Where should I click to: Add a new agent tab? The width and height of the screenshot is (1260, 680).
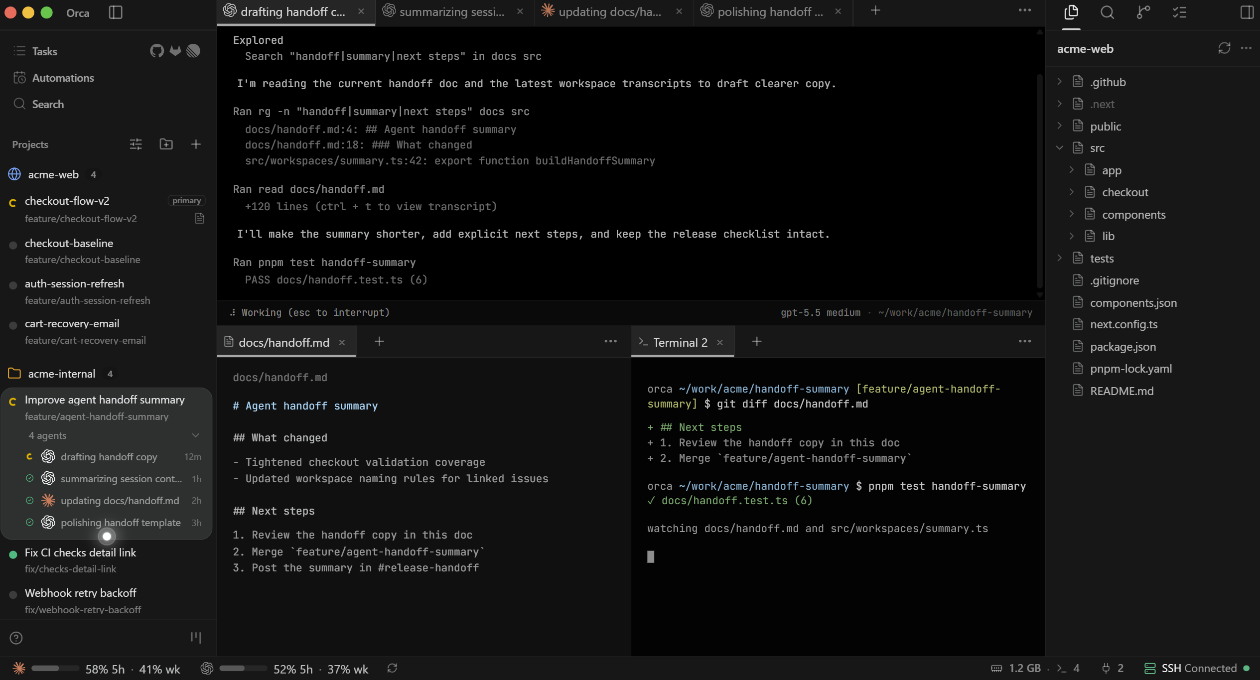click(875, 10)
